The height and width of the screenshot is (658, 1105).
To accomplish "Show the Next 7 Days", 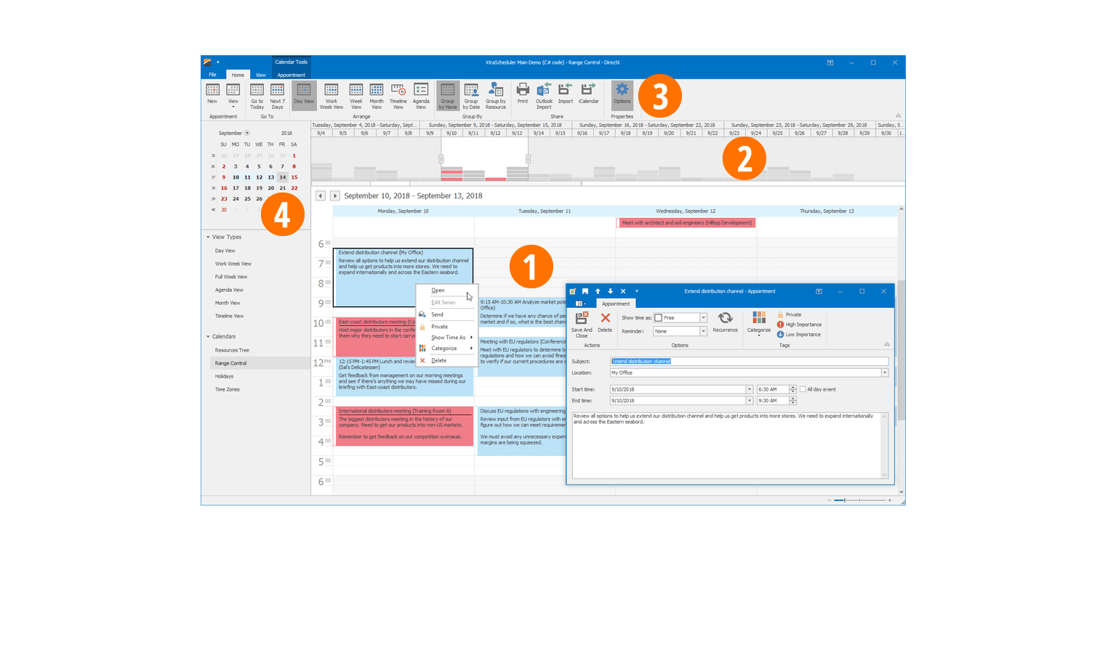I will [x=278, y=96].
